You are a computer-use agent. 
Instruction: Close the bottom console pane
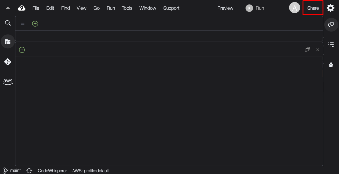(318, 50)
